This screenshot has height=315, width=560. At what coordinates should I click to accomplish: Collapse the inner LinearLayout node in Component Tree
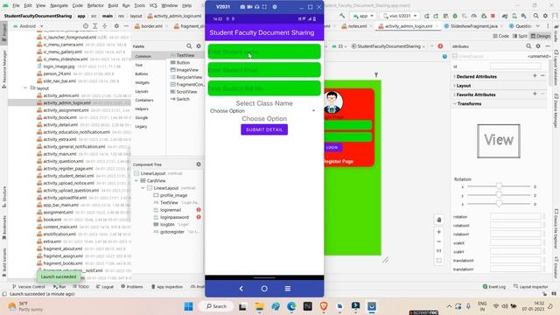(143, 188)
